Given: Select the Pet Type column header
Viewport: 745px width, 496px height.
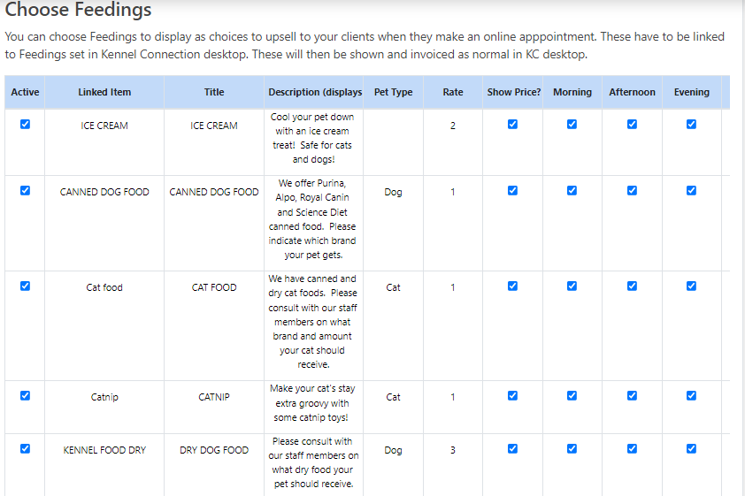Looking at the screenshot, I should pyautogui.click(x=393, y=92).
